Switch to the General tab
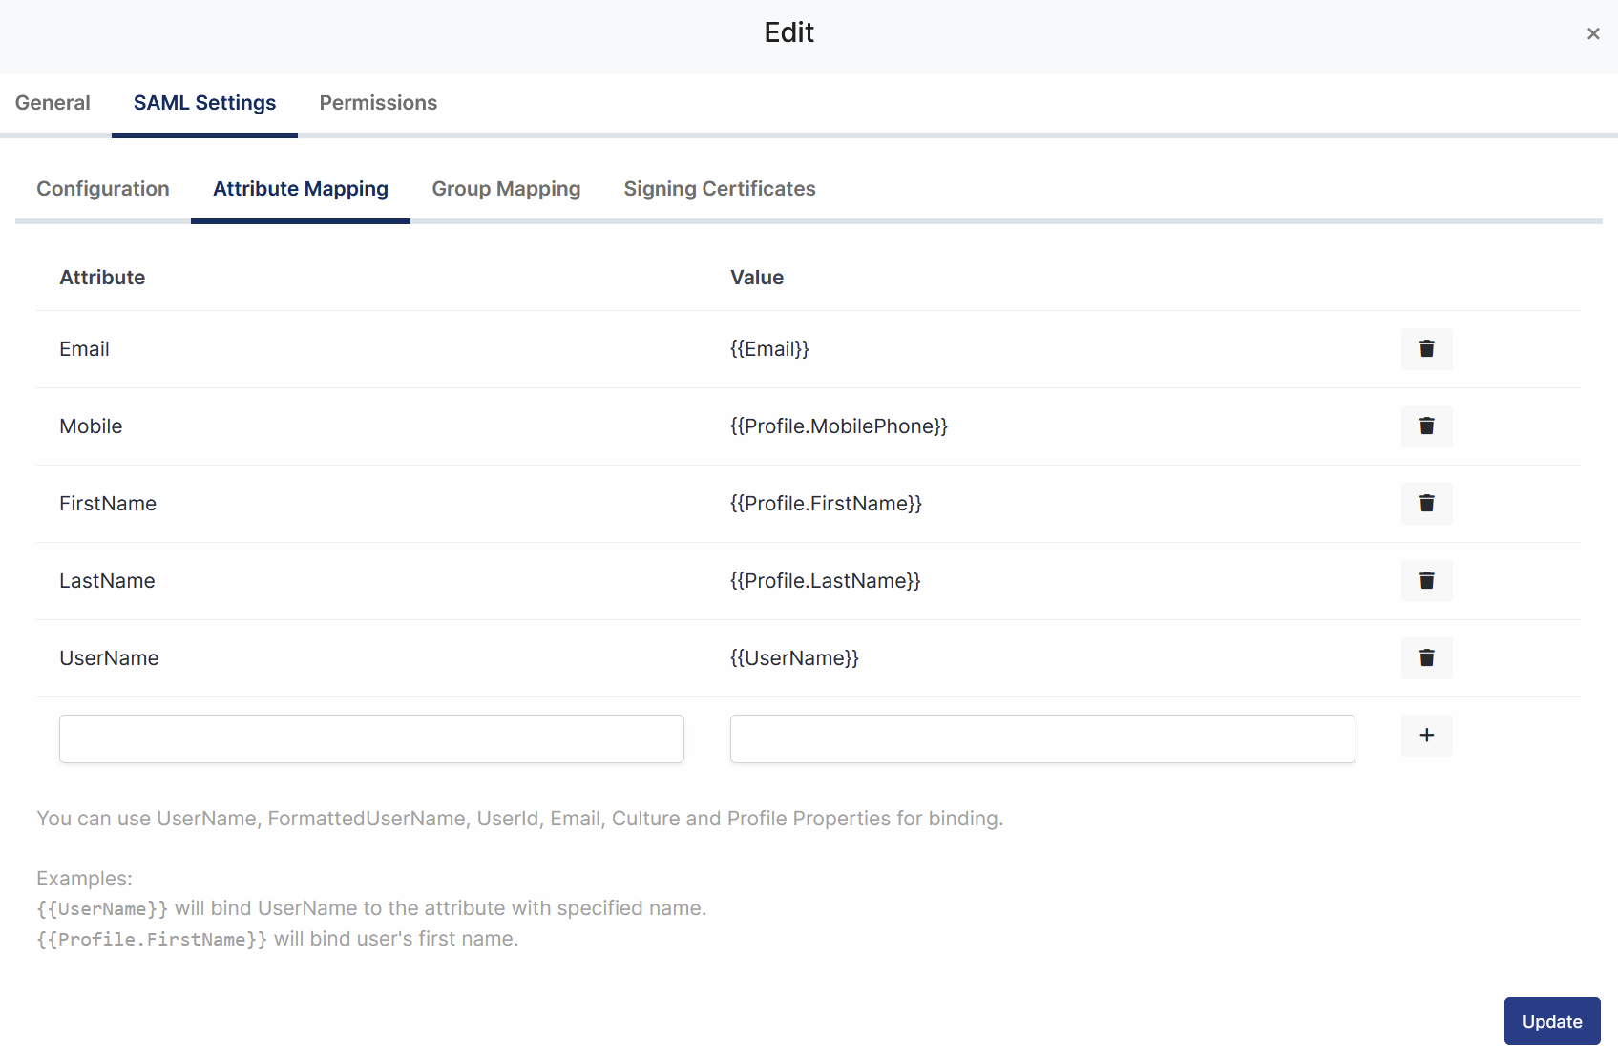 (53, 103)
